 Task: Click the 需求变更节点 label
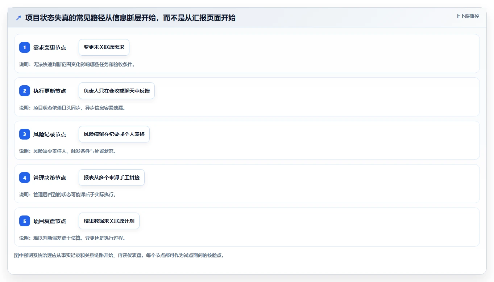click(50, 47)
